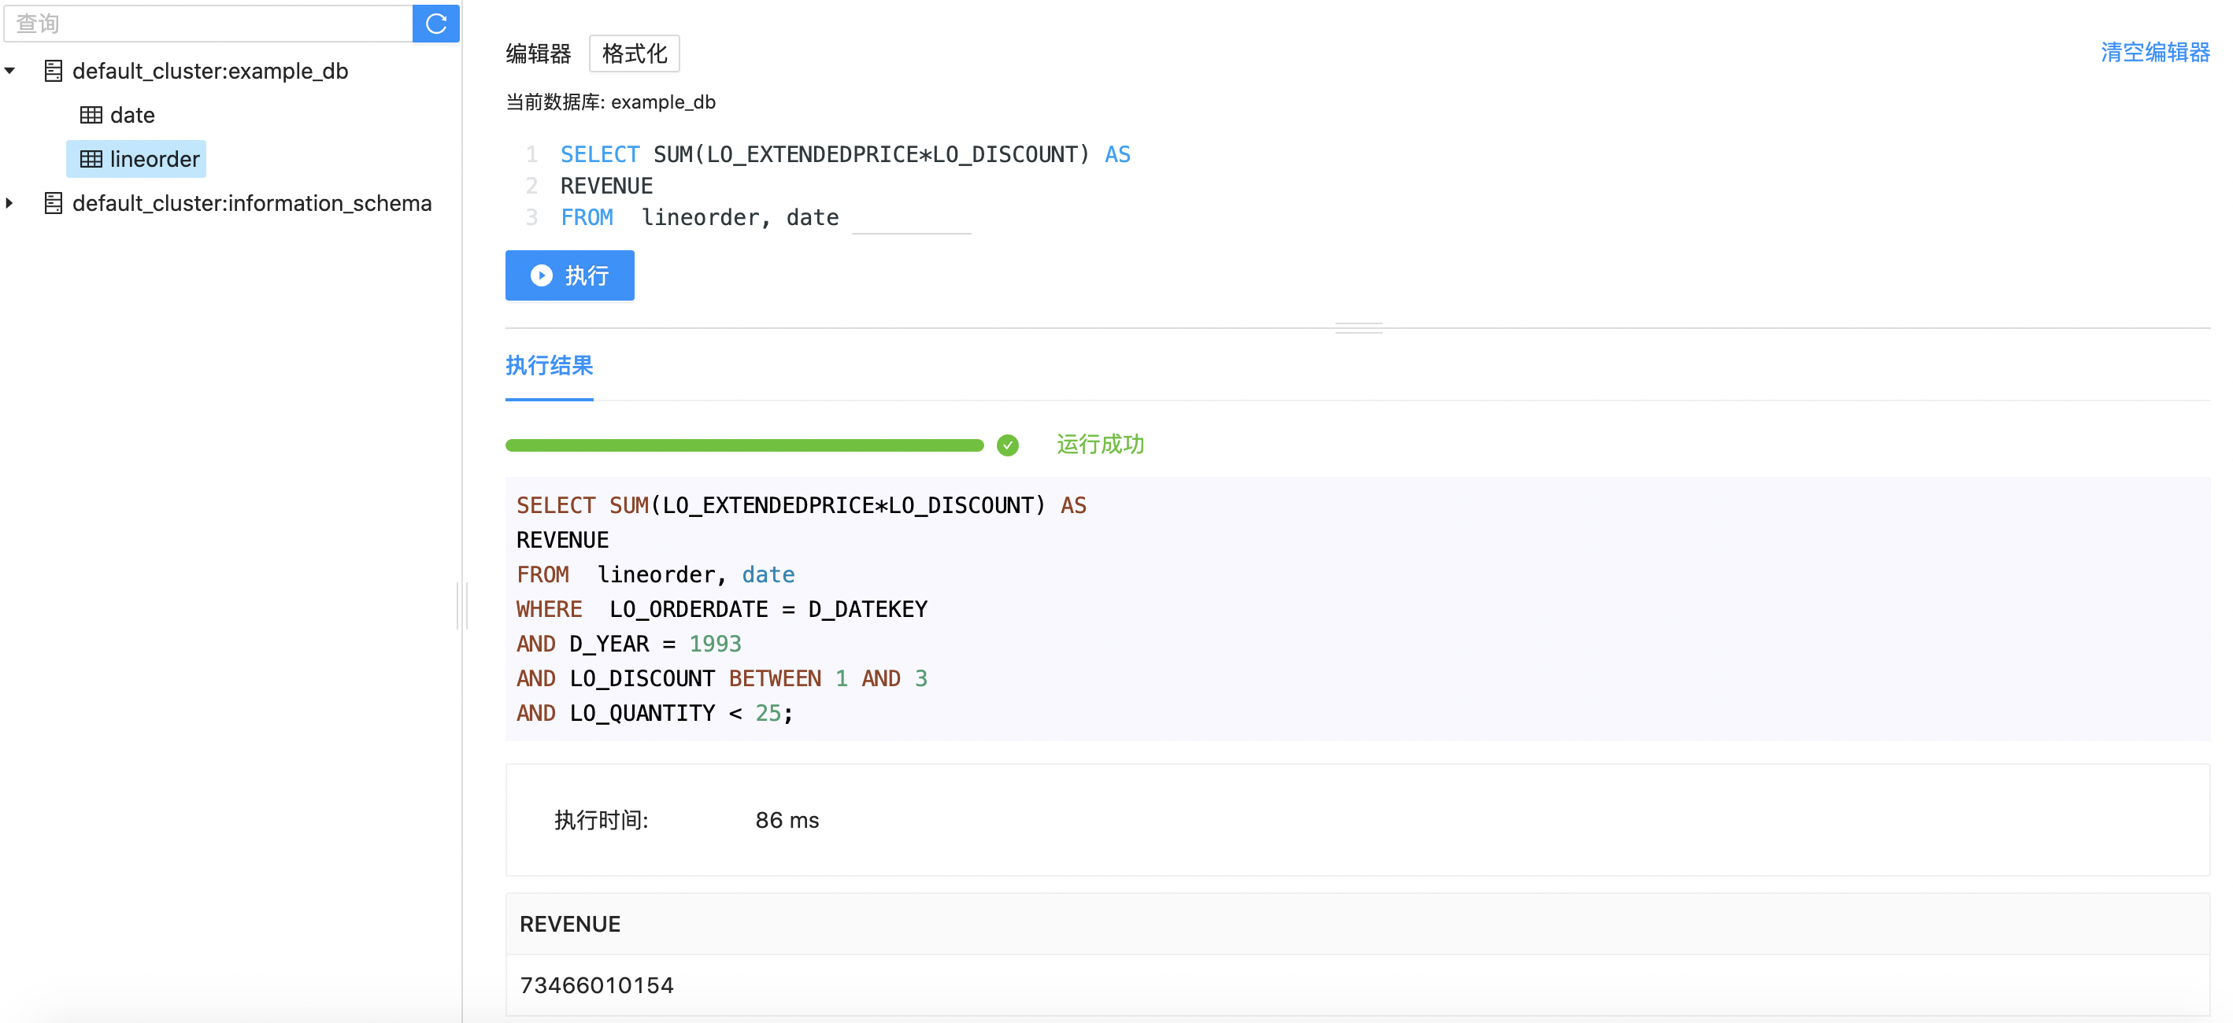
Task: Click the REVENUE alias line in the results query
Action: (x=563, y=541)
